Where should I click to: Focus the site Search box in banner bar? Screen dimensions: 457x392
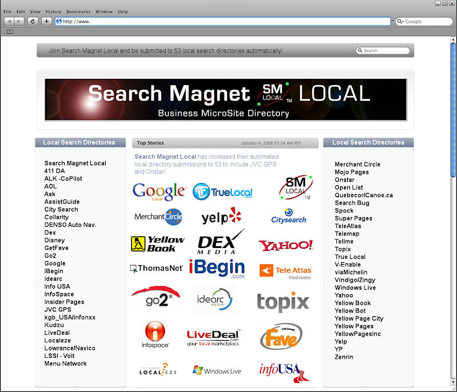[383, 50]
